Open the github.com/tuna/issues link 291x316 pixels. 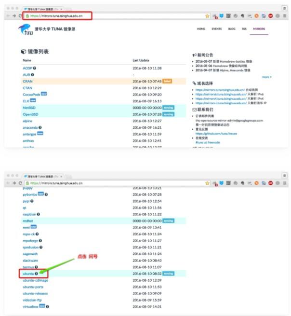point(216,134)
